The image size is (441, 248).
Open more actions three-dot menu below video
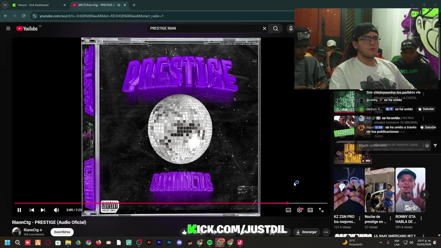[326, 232]
